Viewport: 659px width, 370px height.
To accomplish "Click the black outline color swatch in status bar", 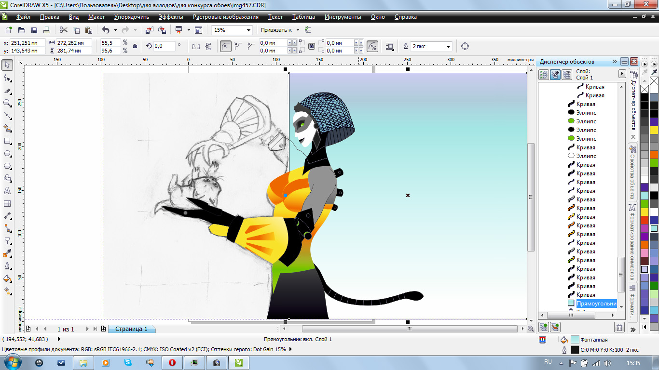I will (575, 350).
